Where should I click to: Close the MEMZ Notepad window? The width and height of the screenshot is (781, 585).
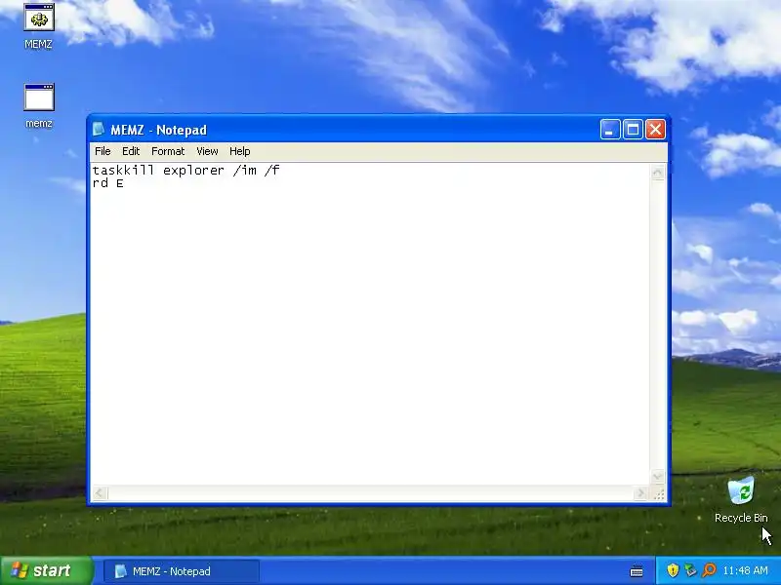pyautogui.click(x=655, y=130)
